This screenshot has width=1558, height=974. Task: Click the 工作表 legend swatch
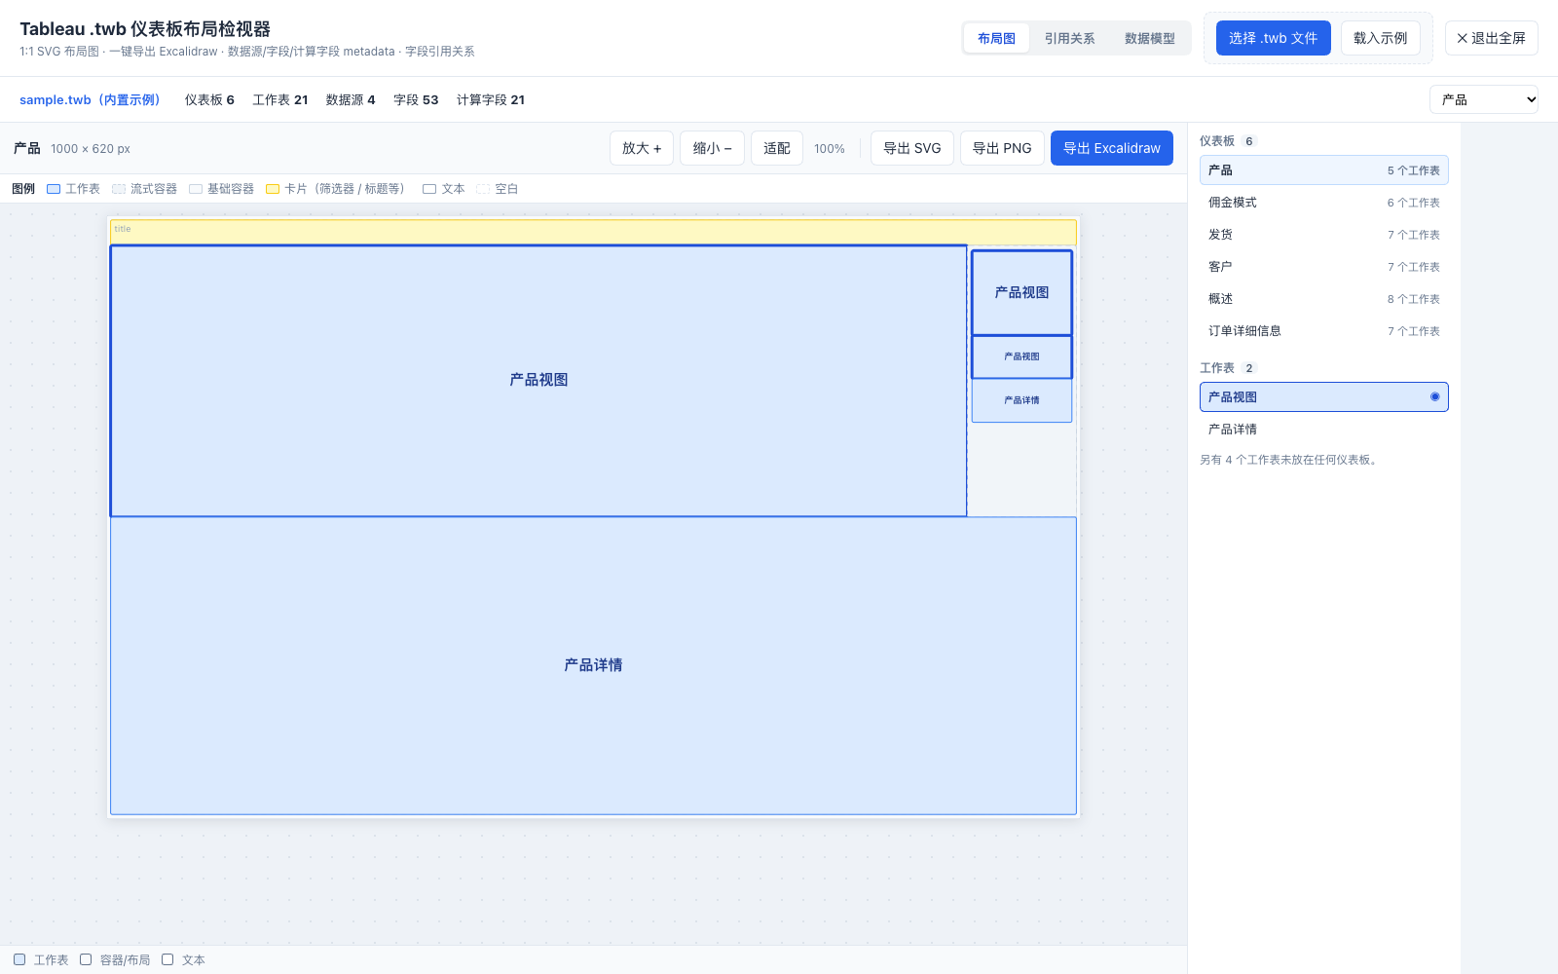[x=54, y=189]
